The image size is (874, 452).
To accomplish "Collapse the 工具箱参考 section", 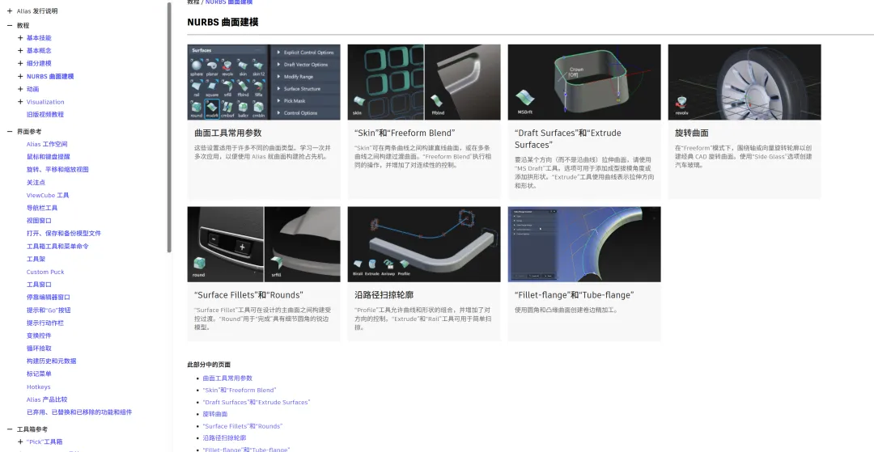I will (x=10, y=429).
